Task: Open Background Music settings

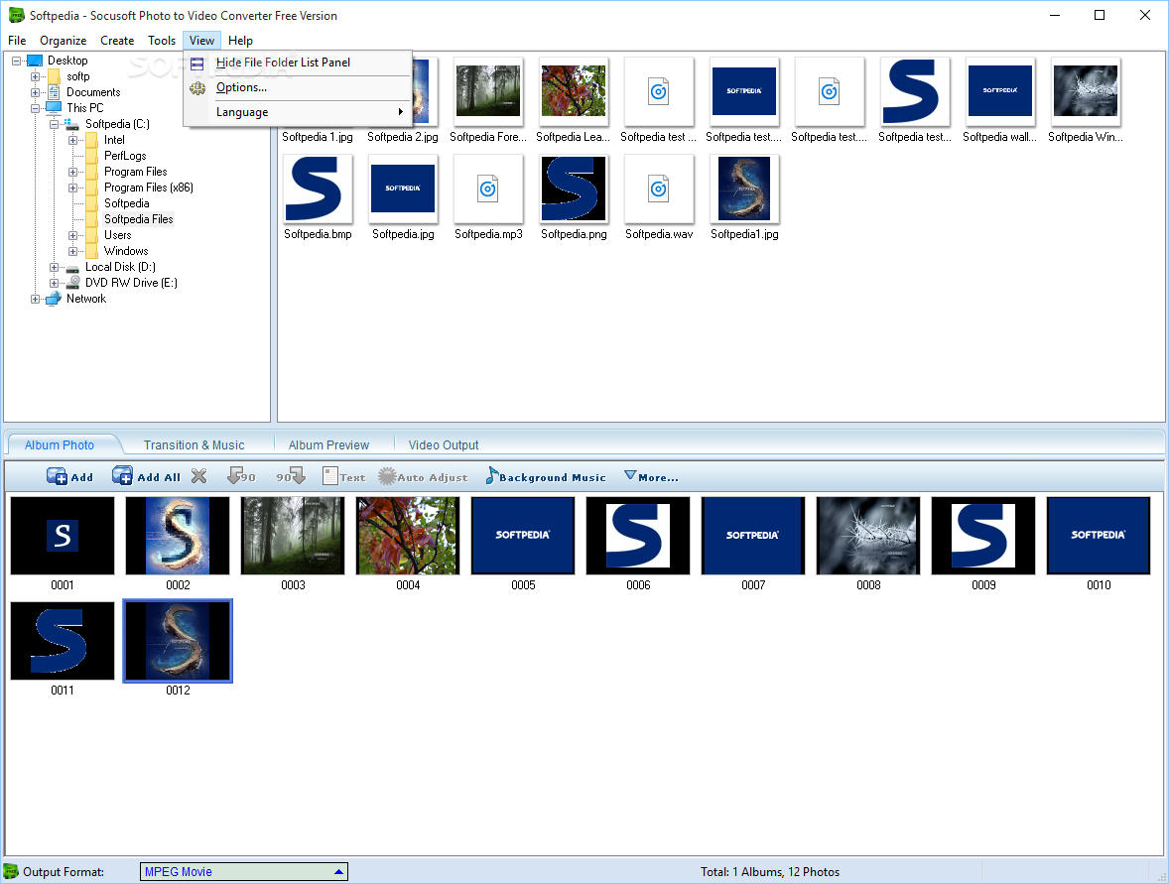Action: click(x=545, y=476)
